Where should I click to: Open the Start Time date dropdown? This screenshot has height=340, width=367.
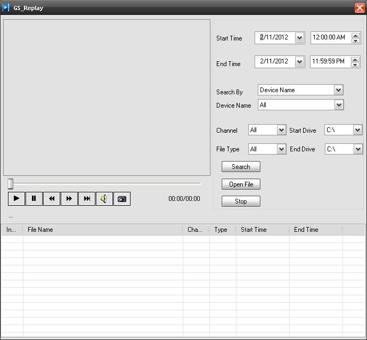tap(299, 38)
